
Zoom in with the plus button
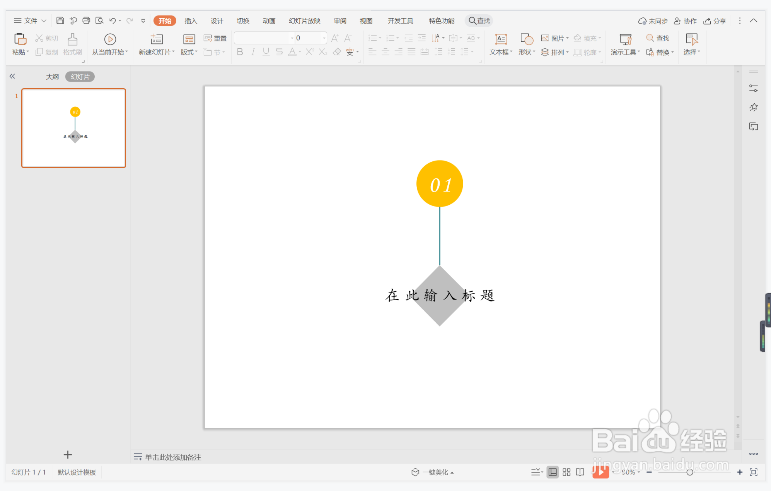[x=740, y=472]
